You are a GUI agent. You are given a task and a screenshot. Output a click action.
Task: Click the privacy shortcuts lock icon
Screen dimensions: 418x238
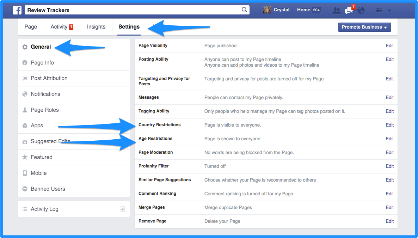point(379,11)
